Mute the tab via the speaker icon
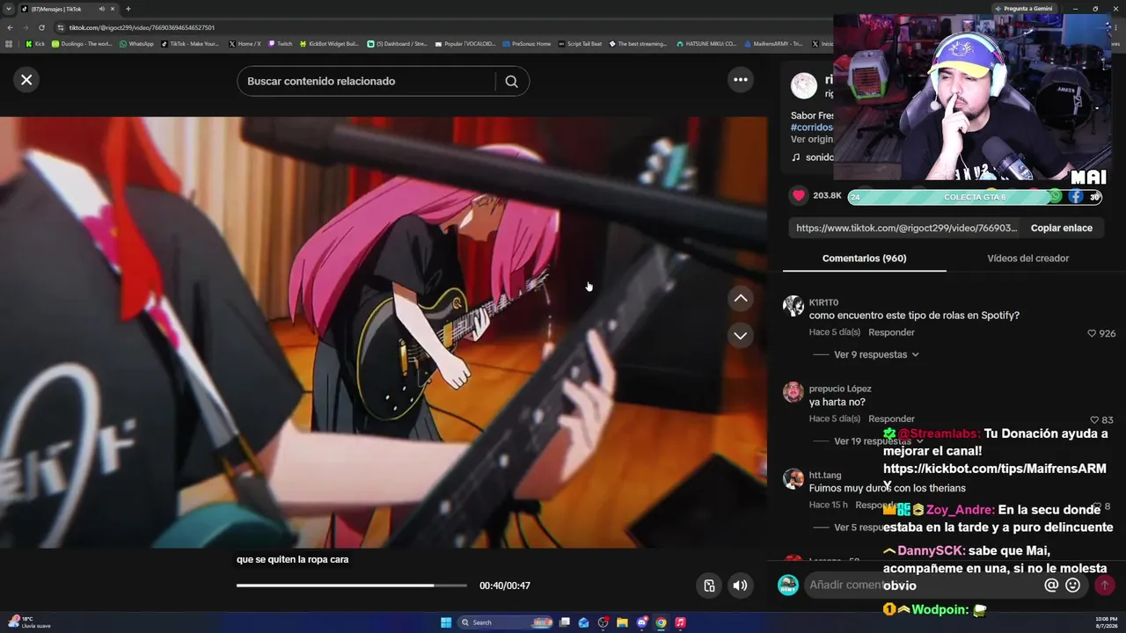1126x633 pixels. pyautogui.click(x=101, y=9)
